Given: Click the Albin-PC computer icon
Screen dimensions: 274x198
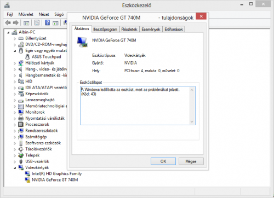Looking at the screenshot, I should (14, 32).
